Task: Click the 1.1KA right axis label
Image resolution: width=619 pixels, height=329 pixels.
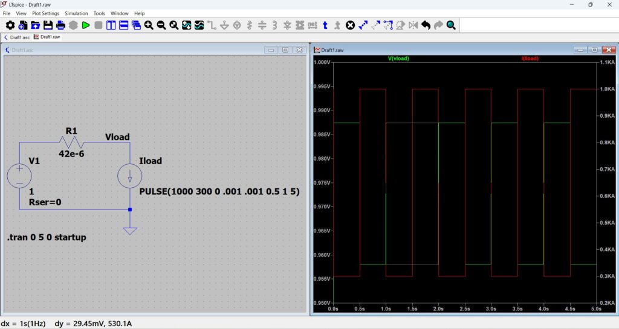Action: click(x=607, y=62)
